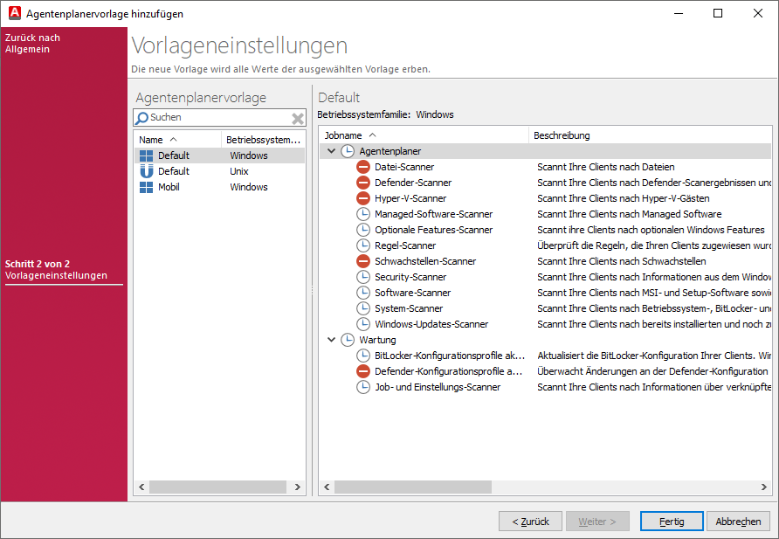Click job list scrollbar right arrow
This screenshot has width=779, height=539.
tap(763, 487)
